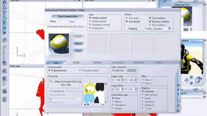Select Spherical mapping option

(143, 105)
